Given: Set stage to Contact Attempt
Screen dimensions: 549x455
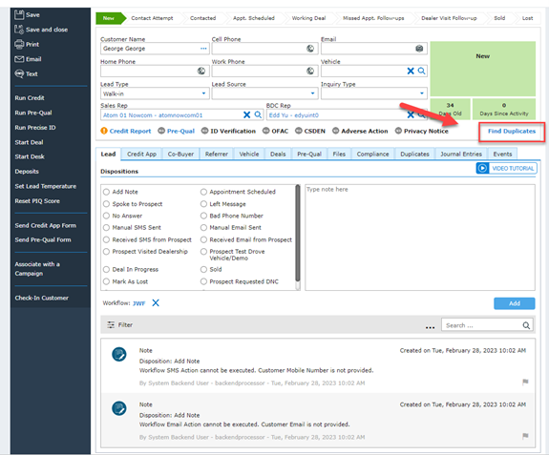Looking at the screenshot, I should tap(152, 18).
